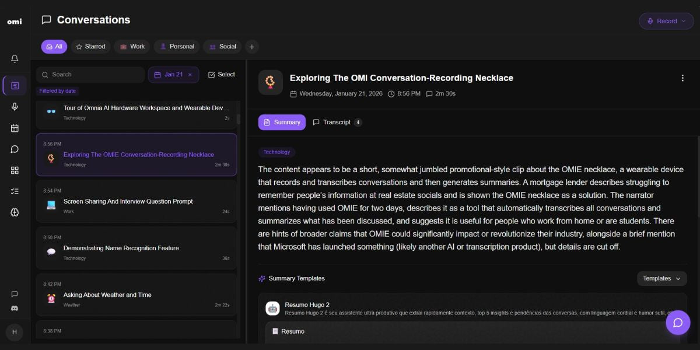Switch to the Transcript tab
This screenshot has height=350, width=700.
click(337, 123)
